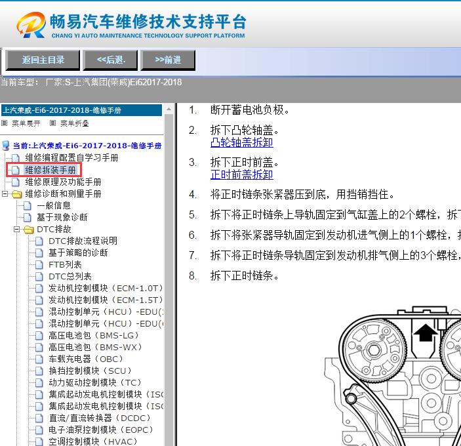Click page icon beside 空调控制模块 HVAC
461x446 pixels.
coord(39,442)
